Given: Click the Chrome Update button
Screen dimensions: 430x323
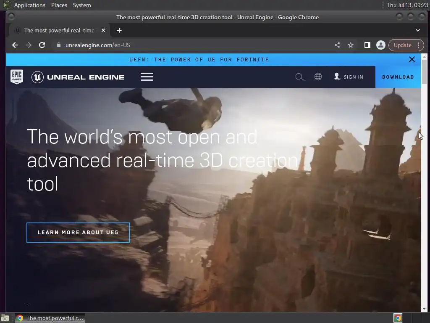Looking at the screenshot, I should click(x=402, y=45).
